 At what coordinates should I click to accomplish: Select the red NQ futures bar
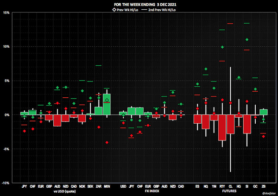point(206,122)
